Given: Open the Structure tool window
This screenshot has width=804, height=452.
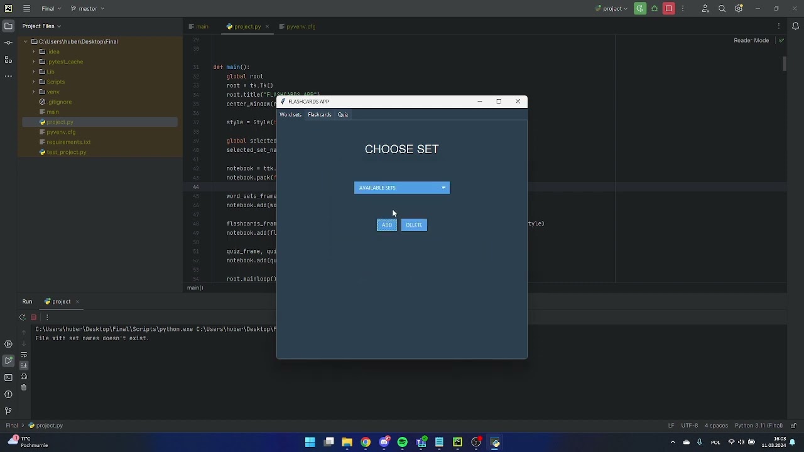Looking at the screenshot, I should [8, 60].
